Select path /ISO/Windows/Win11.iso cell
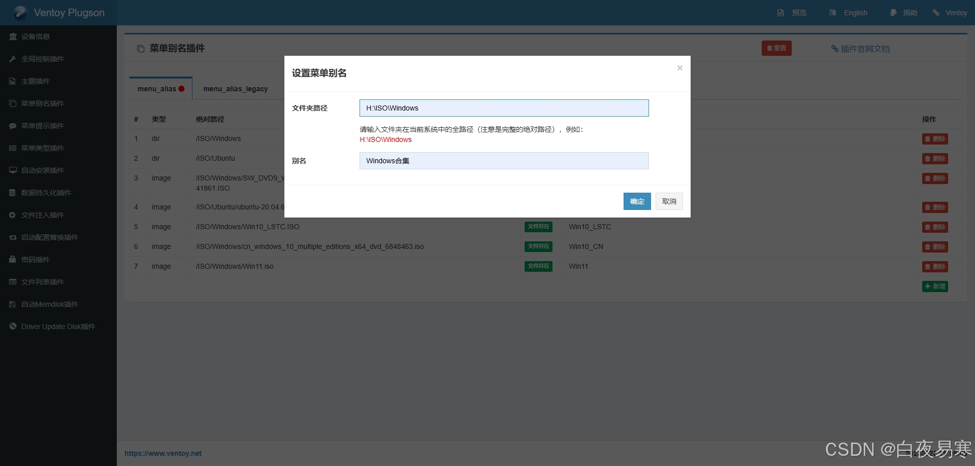This screenshot has width=975, height=466. [235, 266]
